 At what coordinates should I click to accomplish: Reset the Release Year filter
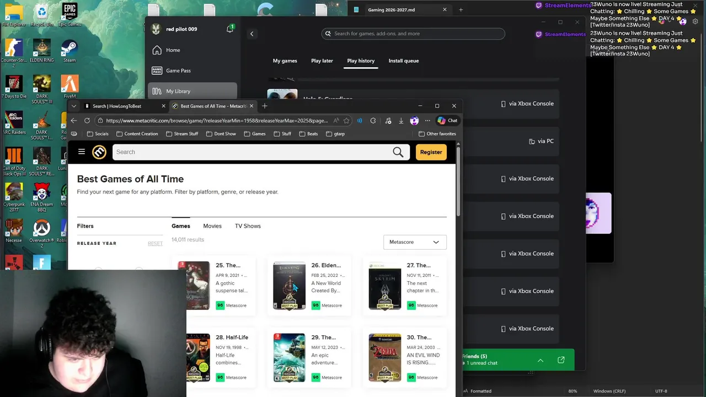155,244
